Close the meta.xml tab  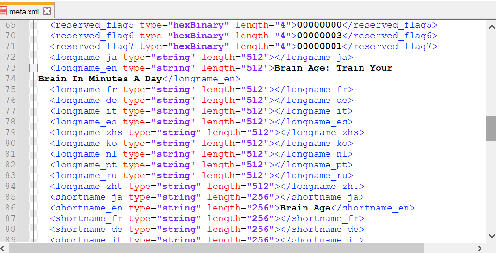47,11
